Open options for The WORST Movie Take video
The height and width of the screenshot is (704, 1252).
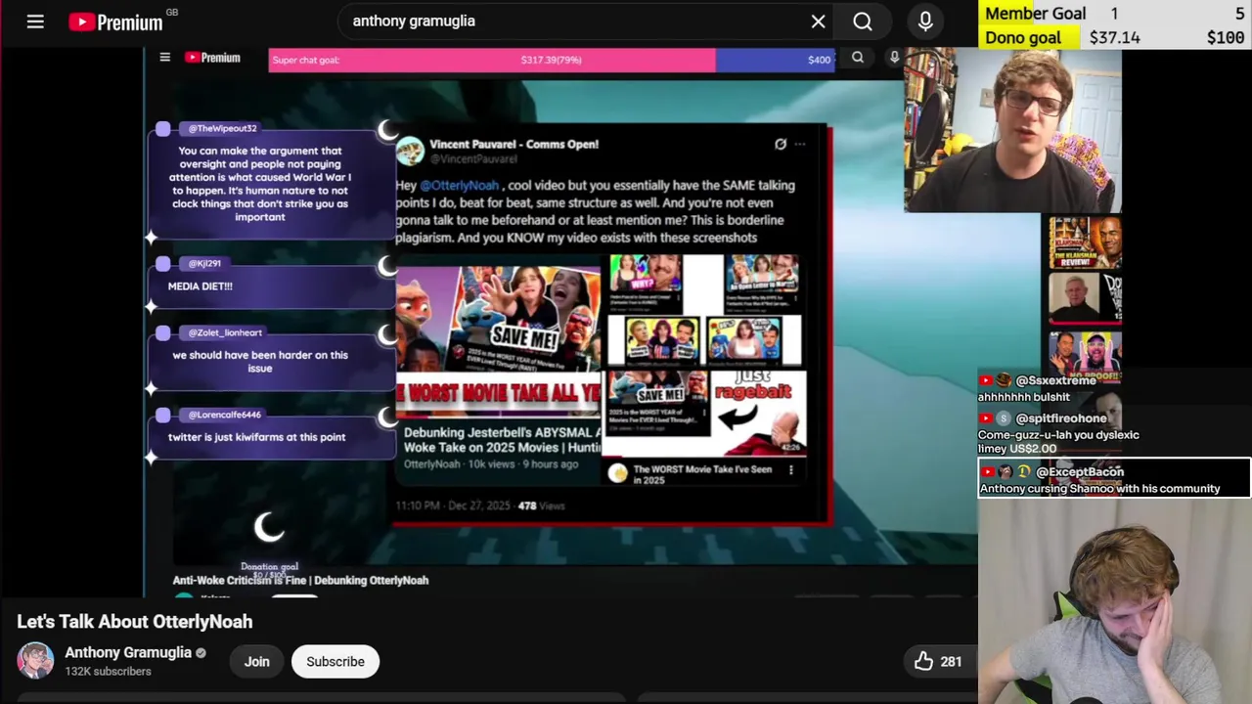790,470
